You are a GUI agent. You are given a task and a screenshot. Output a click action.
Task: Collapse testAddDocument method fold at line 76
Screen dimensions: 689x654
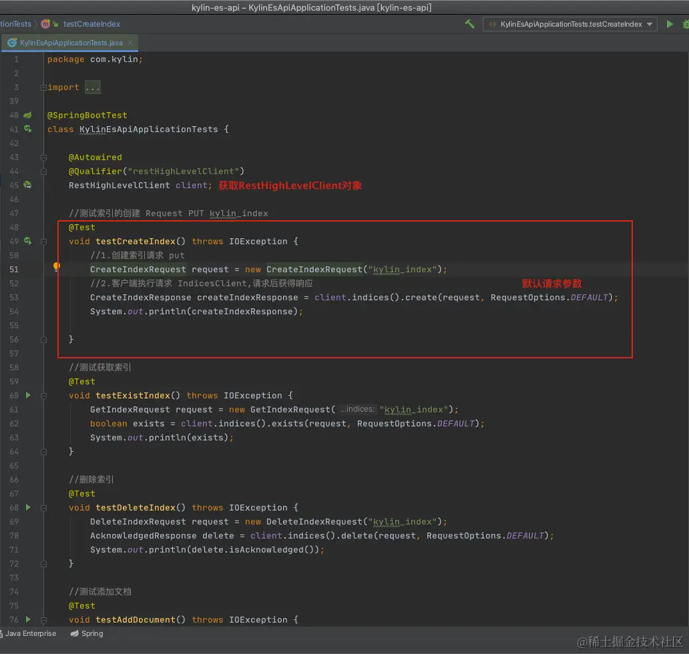coord(43,620)
